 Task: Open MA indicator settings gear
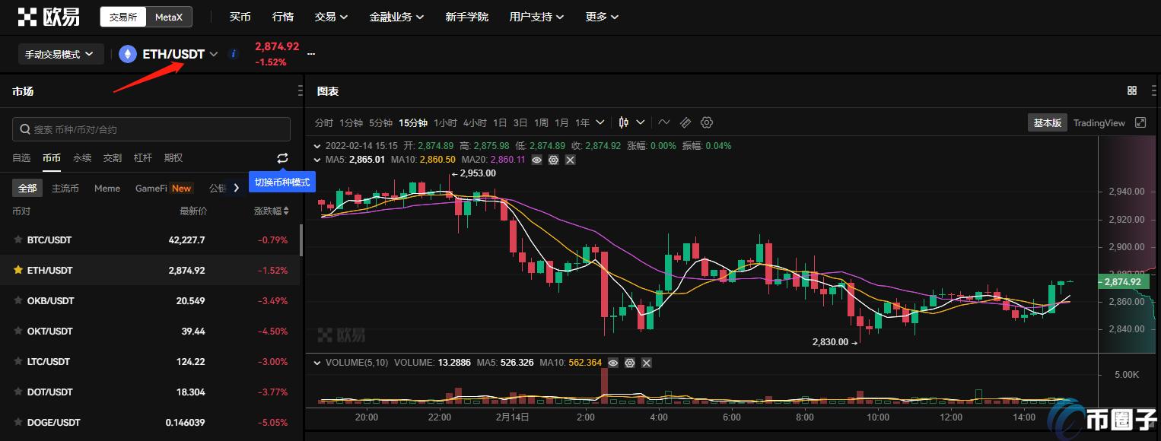click(x=553, y=160)
